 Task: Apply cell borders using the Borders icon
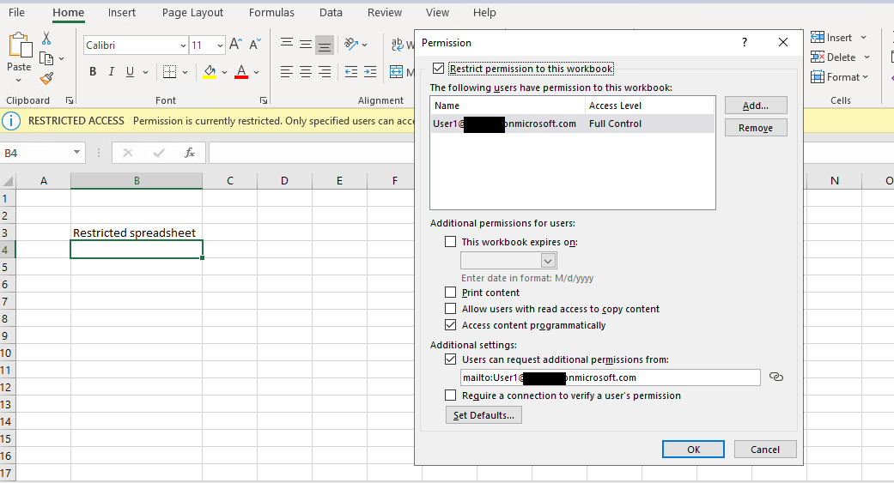[x=169, y=72]
